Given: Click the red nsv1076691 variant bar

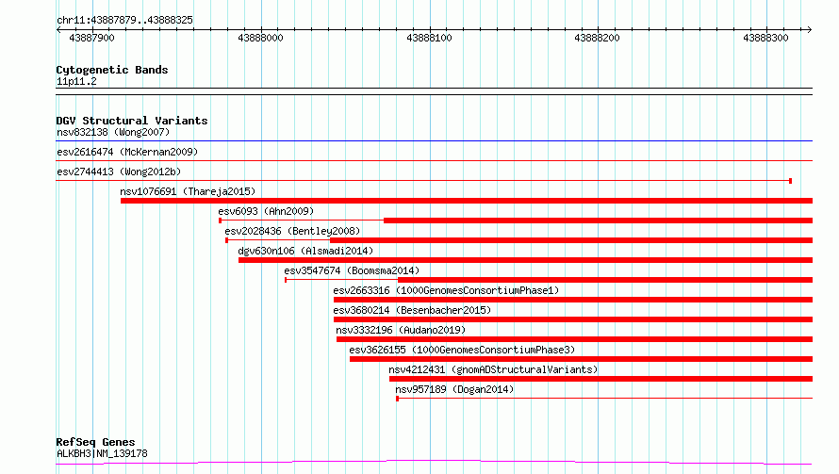Looking at the screenshot, I should pyautogui.click(x=467, y=201).
